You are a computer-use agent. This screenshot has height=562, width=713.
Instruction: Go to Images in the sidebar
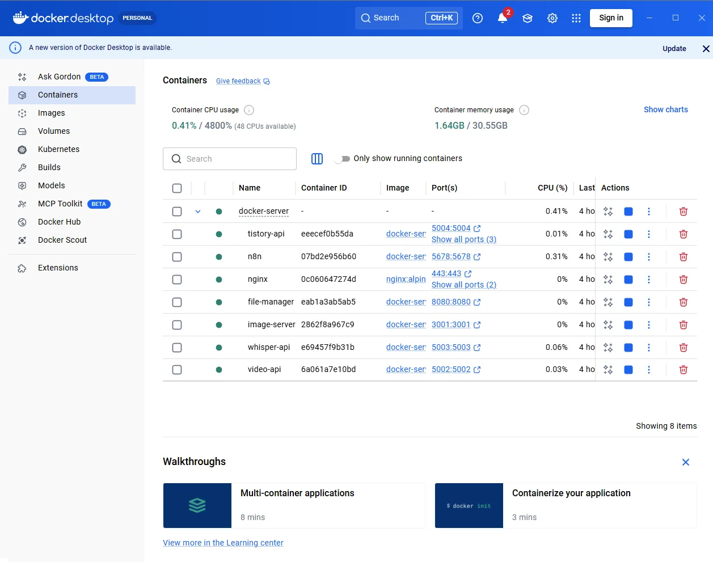[72, 113]
